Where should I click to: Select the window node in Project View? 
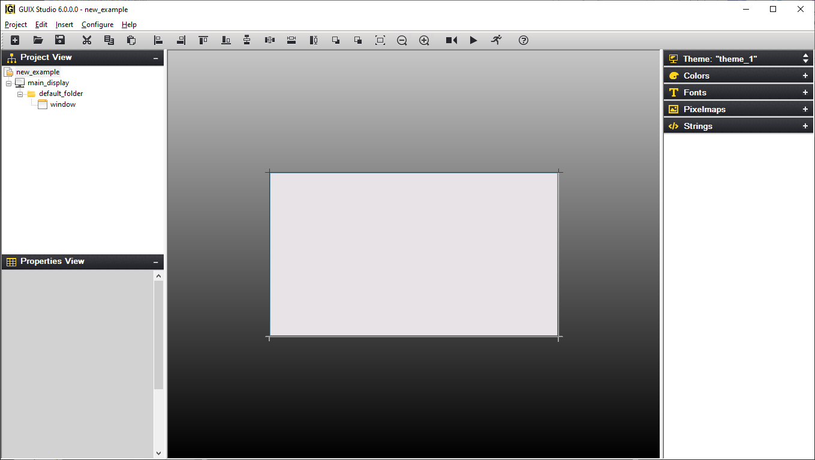pyautogui.click(x=63, y=104)
